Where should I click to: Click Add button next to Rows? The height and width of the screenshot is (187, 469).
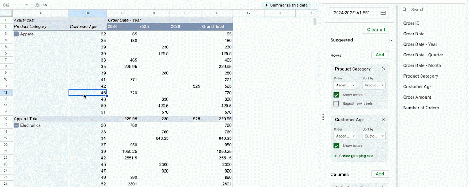(x=380, y=55)
